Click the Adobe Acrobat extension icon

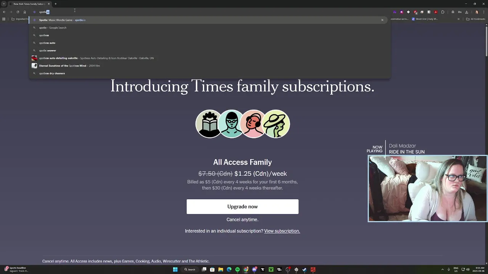(436, 12)
